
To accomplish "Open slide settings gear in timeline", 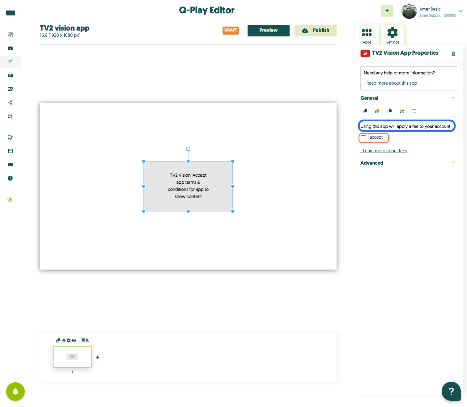I will pos(69,340).
